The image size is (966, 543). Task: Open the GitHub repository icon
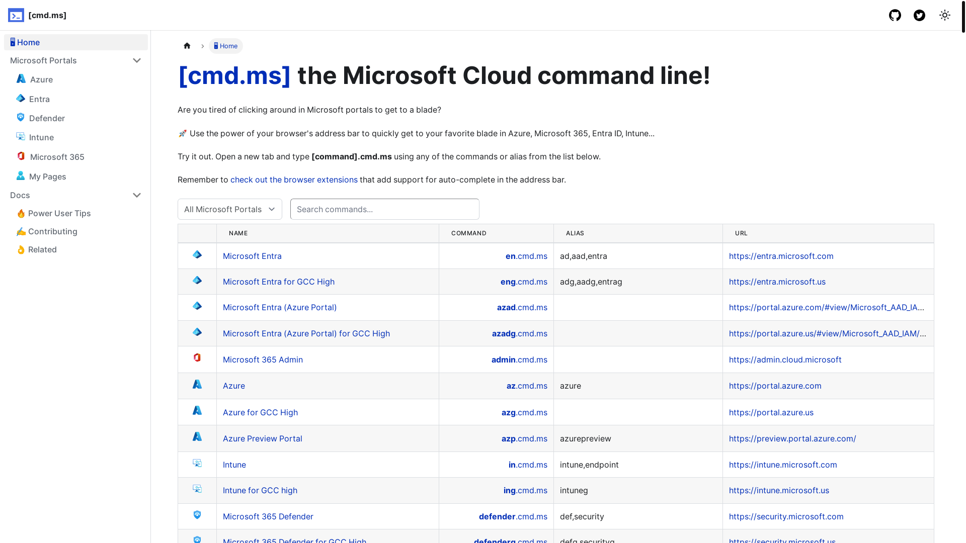coord(895,15)
